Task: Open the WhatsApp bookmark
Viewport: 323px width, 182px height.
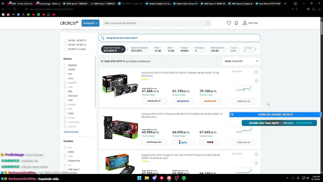Action: 48,15
